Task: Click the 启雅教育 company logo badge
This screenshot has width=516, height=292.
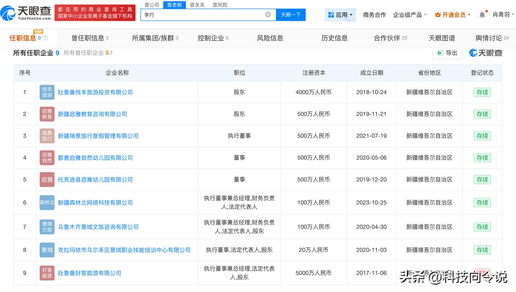Action: click(47, 114)
